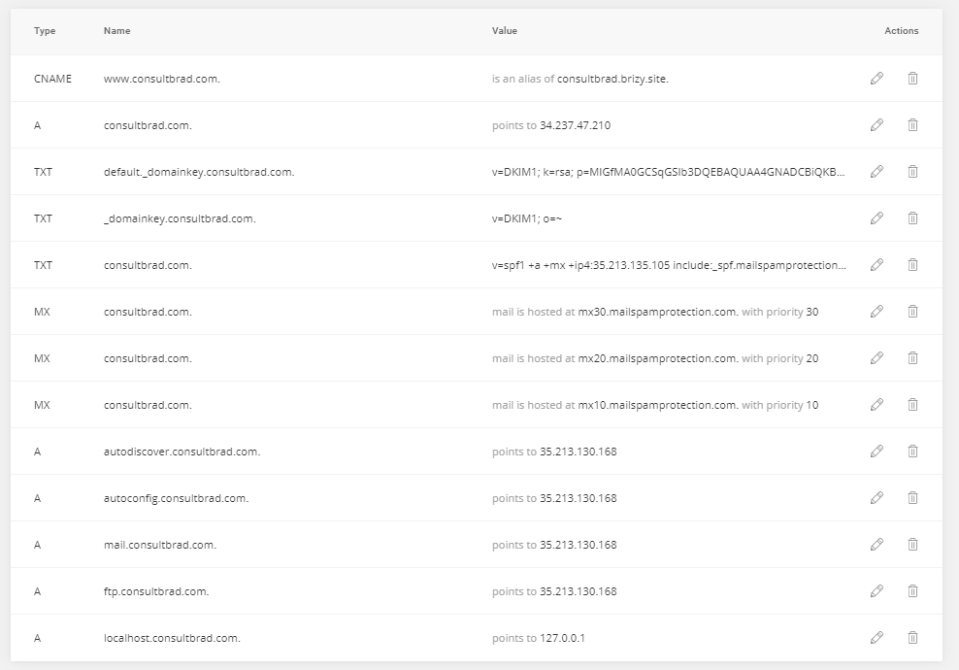959x670 pixels.
Task: Edit the MX record with priority 30
Action: (876, 312)
